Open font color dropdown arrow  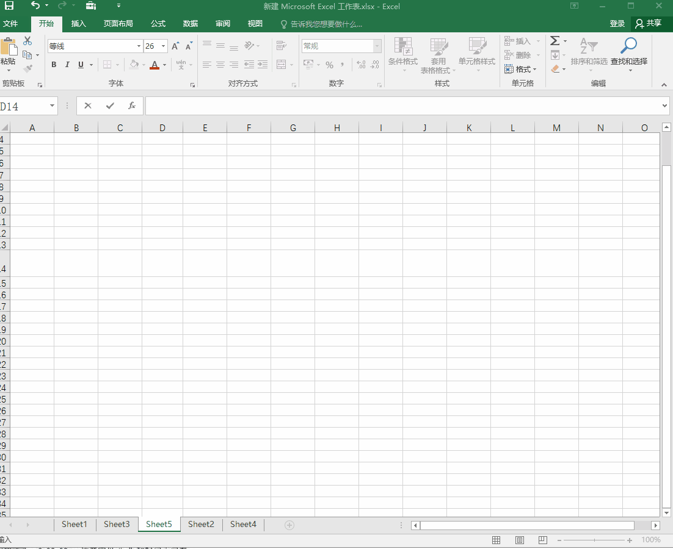(165, 65)
